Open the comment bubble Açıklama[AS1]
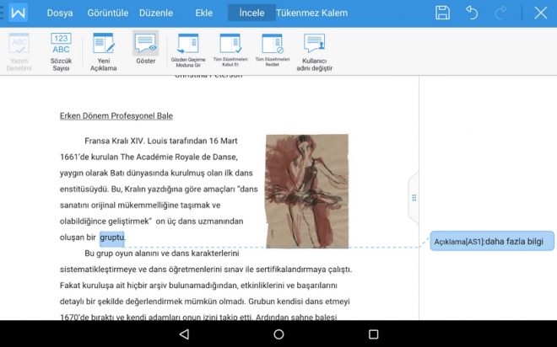 [x=492, y=242]
